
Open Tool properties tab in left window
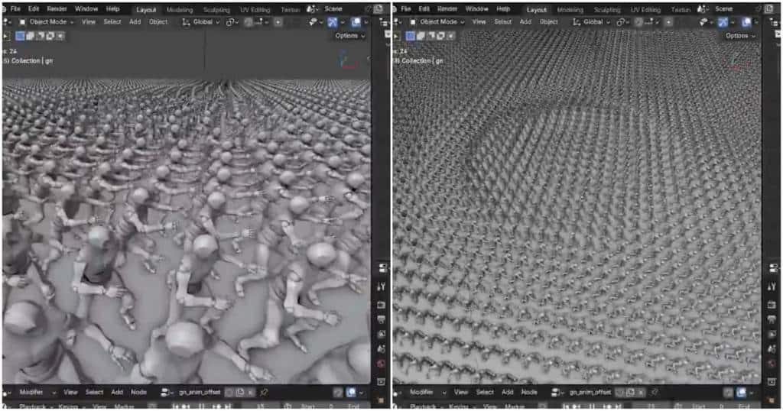click(x=382, y=286)
